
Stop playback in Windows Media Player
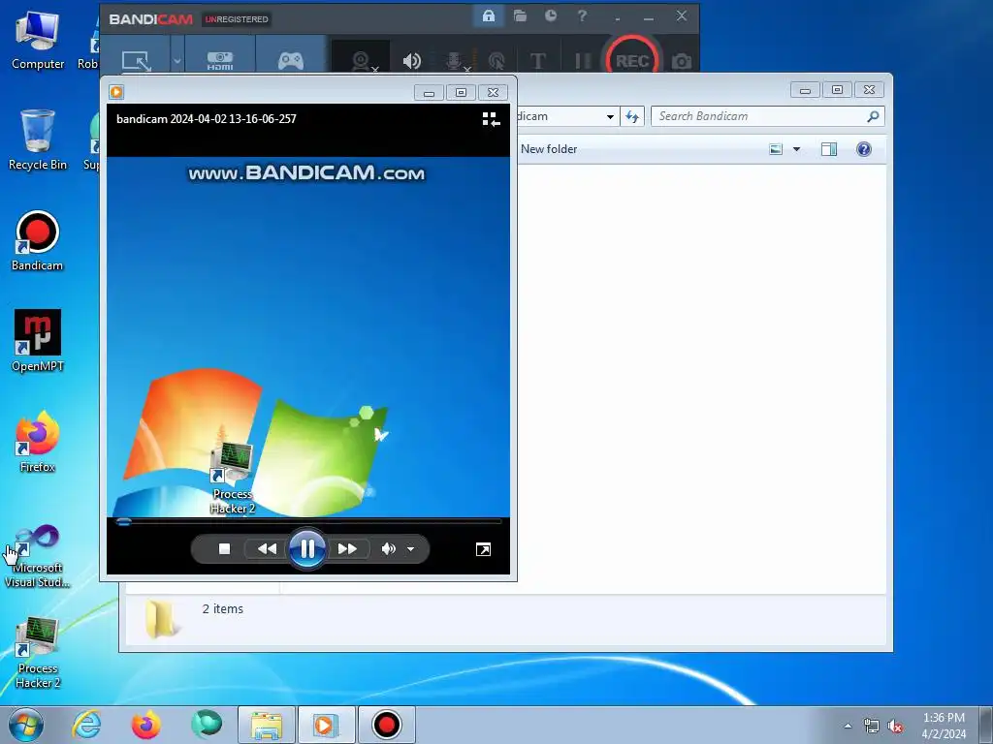224,548
